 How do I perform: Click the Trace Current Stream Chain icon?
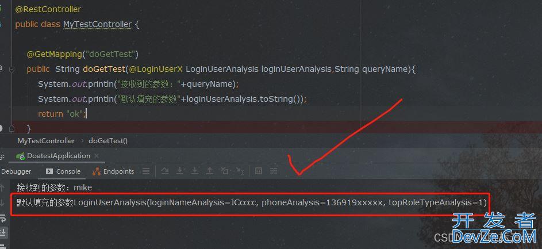click(274, 171)
